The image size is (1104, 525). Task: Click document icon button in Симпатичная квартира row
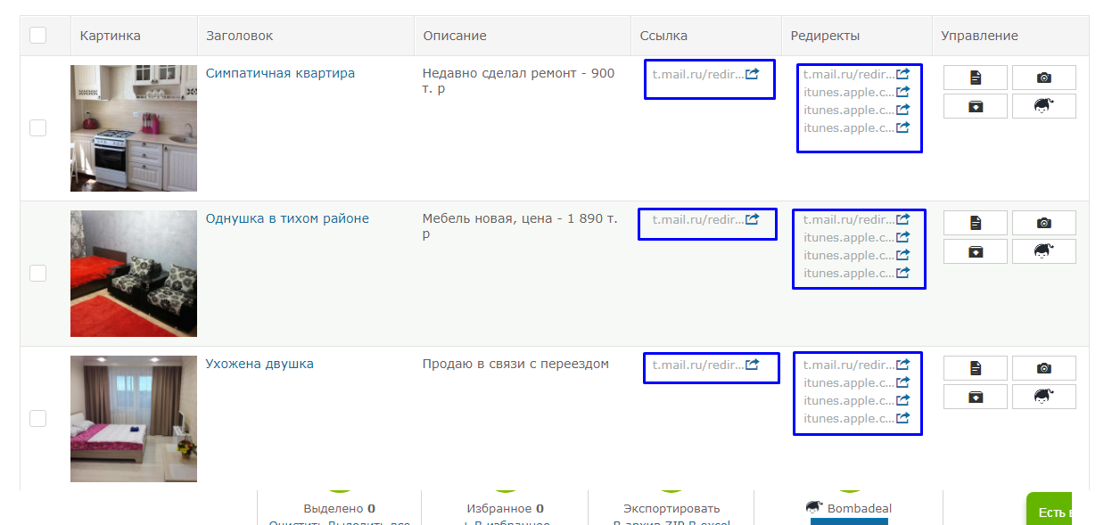pos(976,78)
